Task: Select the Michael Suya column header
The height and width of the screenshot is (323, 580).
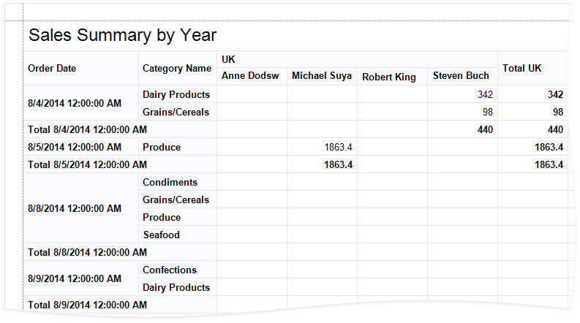Action: point(321,76)
